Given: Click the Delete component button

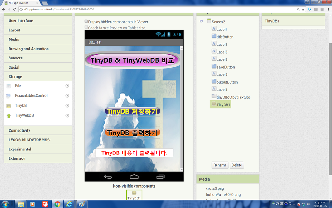Looking at the screenshot, I should click(x=237, y=165).
